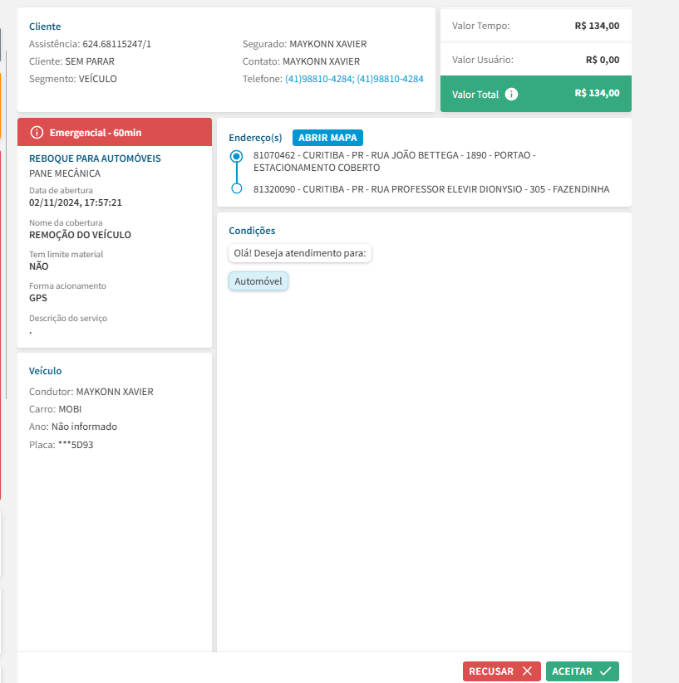Call the first phone number link
Viewport: 679px width, 683px height.
tap(319, 79)
